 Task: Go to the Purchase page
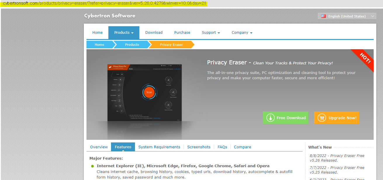[x=182, y=33]
